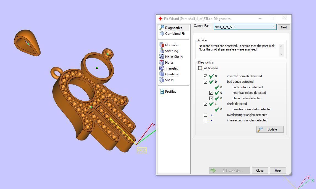
Task: Click the red cross Fix Wizard title icon
Action: [x=160, y=18]
